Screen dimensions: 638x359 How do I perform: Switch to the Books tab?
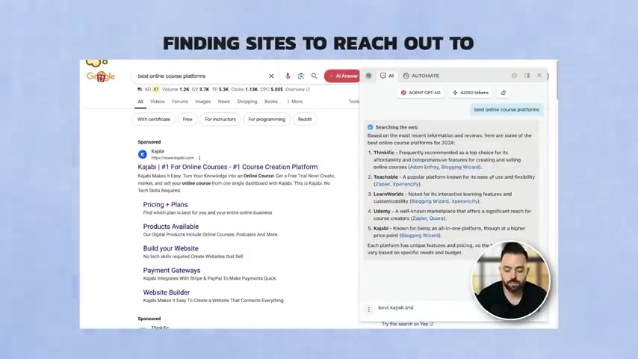(271, 102)
